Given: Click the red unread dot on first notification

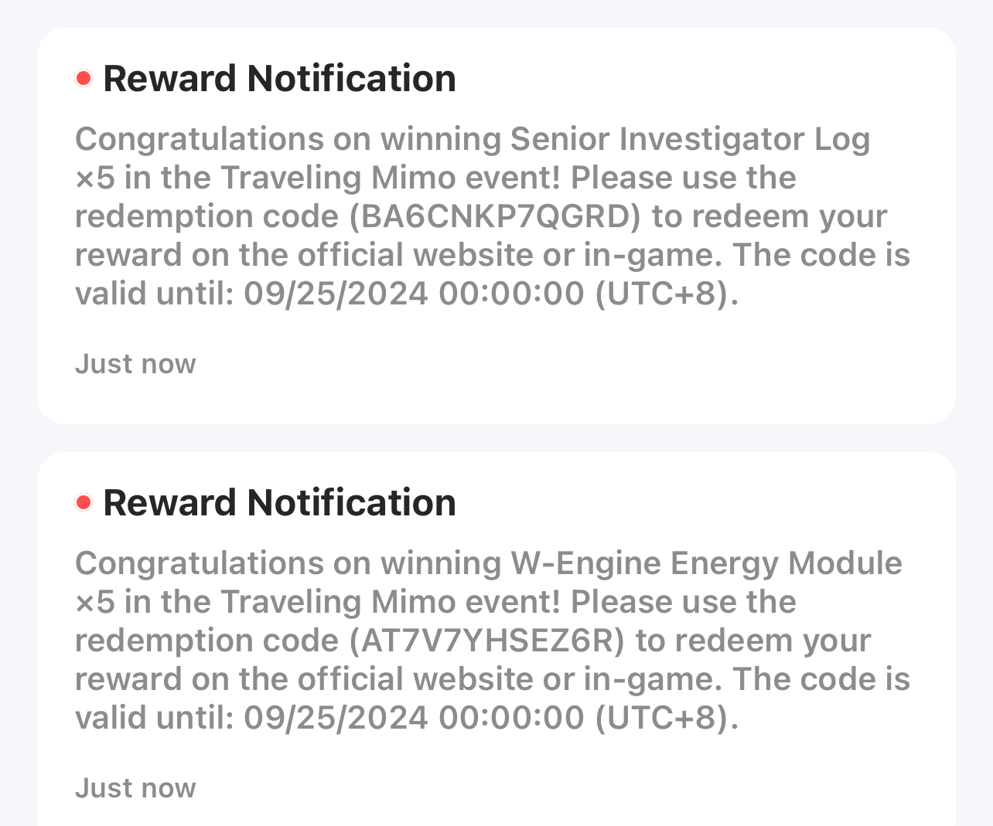Looking at the screenshot, I should tap(84, 76).
